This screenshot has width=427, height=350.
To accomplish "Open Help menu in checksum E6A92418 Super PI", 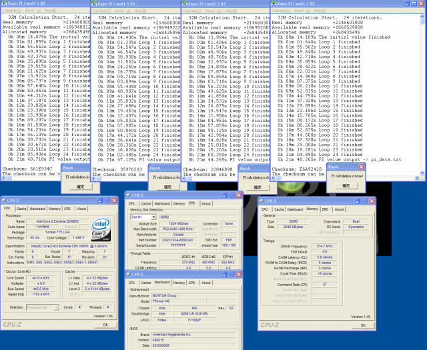I will pos(320,11).
